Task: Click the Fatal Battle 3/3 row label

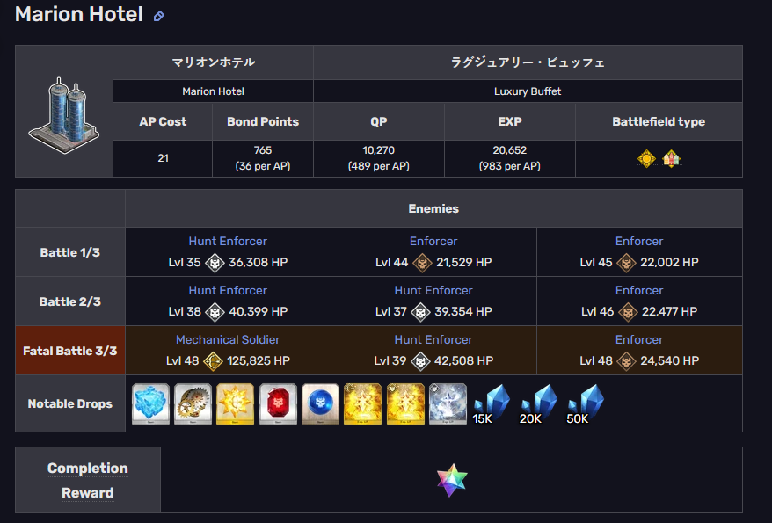Action: (x=70, y=351)
